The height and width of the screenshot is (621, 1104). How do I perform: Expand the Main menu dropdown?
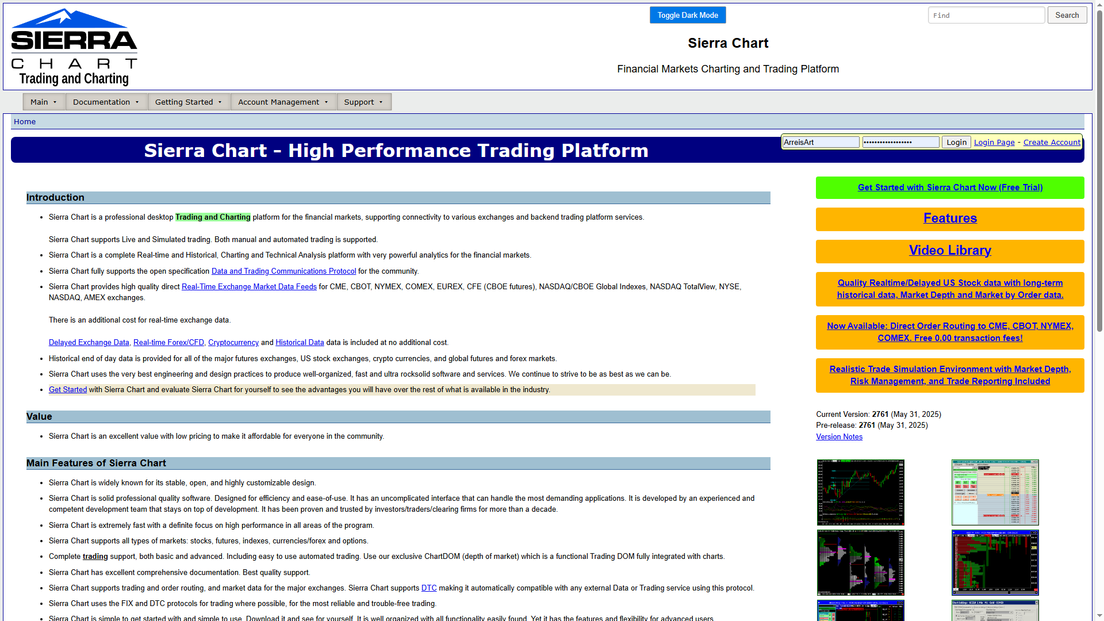(44, 102)
